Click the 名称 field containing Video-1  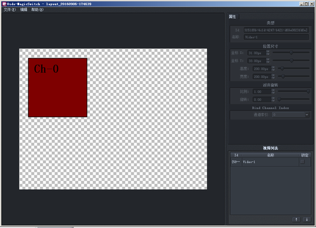(276, 37)
